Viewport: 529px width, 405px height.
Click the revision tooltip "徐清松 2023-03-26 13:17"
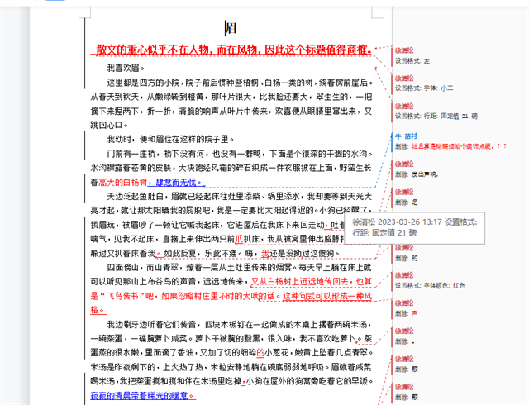[415, 227]
